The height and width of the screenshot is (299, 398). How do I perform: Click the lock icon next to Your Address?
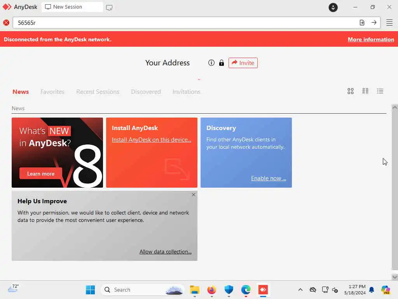pos(222,63)
